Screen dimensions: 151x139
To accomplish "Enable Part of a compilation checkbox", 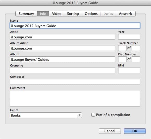I will click(x=93, y=115).
